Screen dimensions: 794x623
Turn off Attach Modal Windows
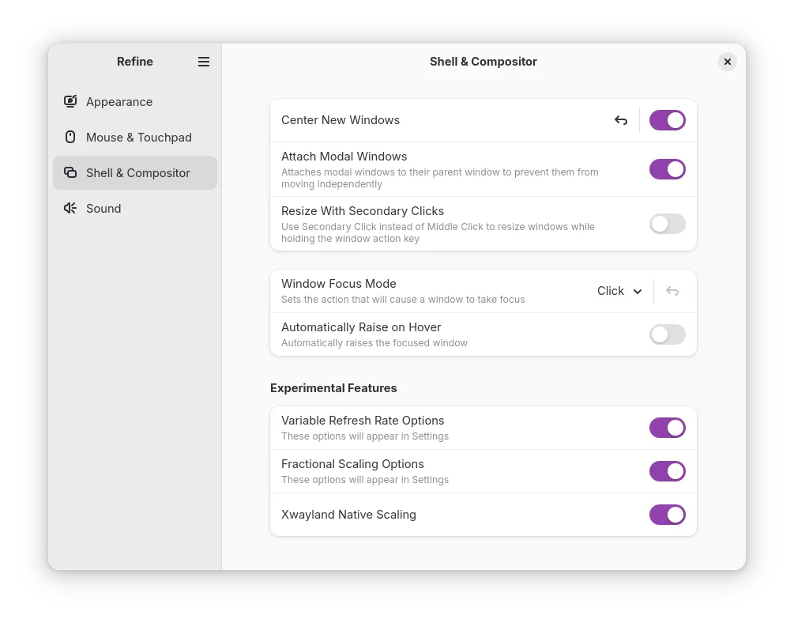pyautogui.click(x=667, y=169)
